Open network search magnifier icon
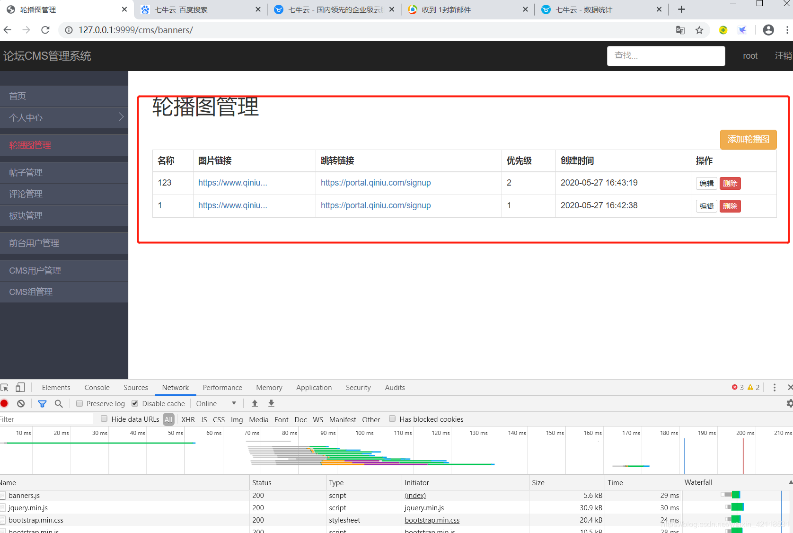The image size is (793, 533). pyautogui.click(x=59, y=403)
